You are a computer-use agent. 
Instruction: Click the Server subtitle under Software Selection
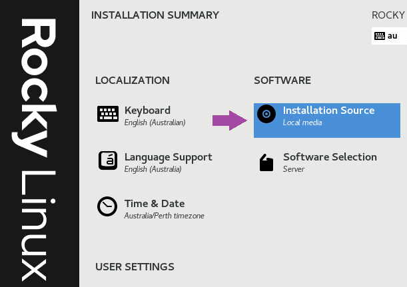(294, 169)
